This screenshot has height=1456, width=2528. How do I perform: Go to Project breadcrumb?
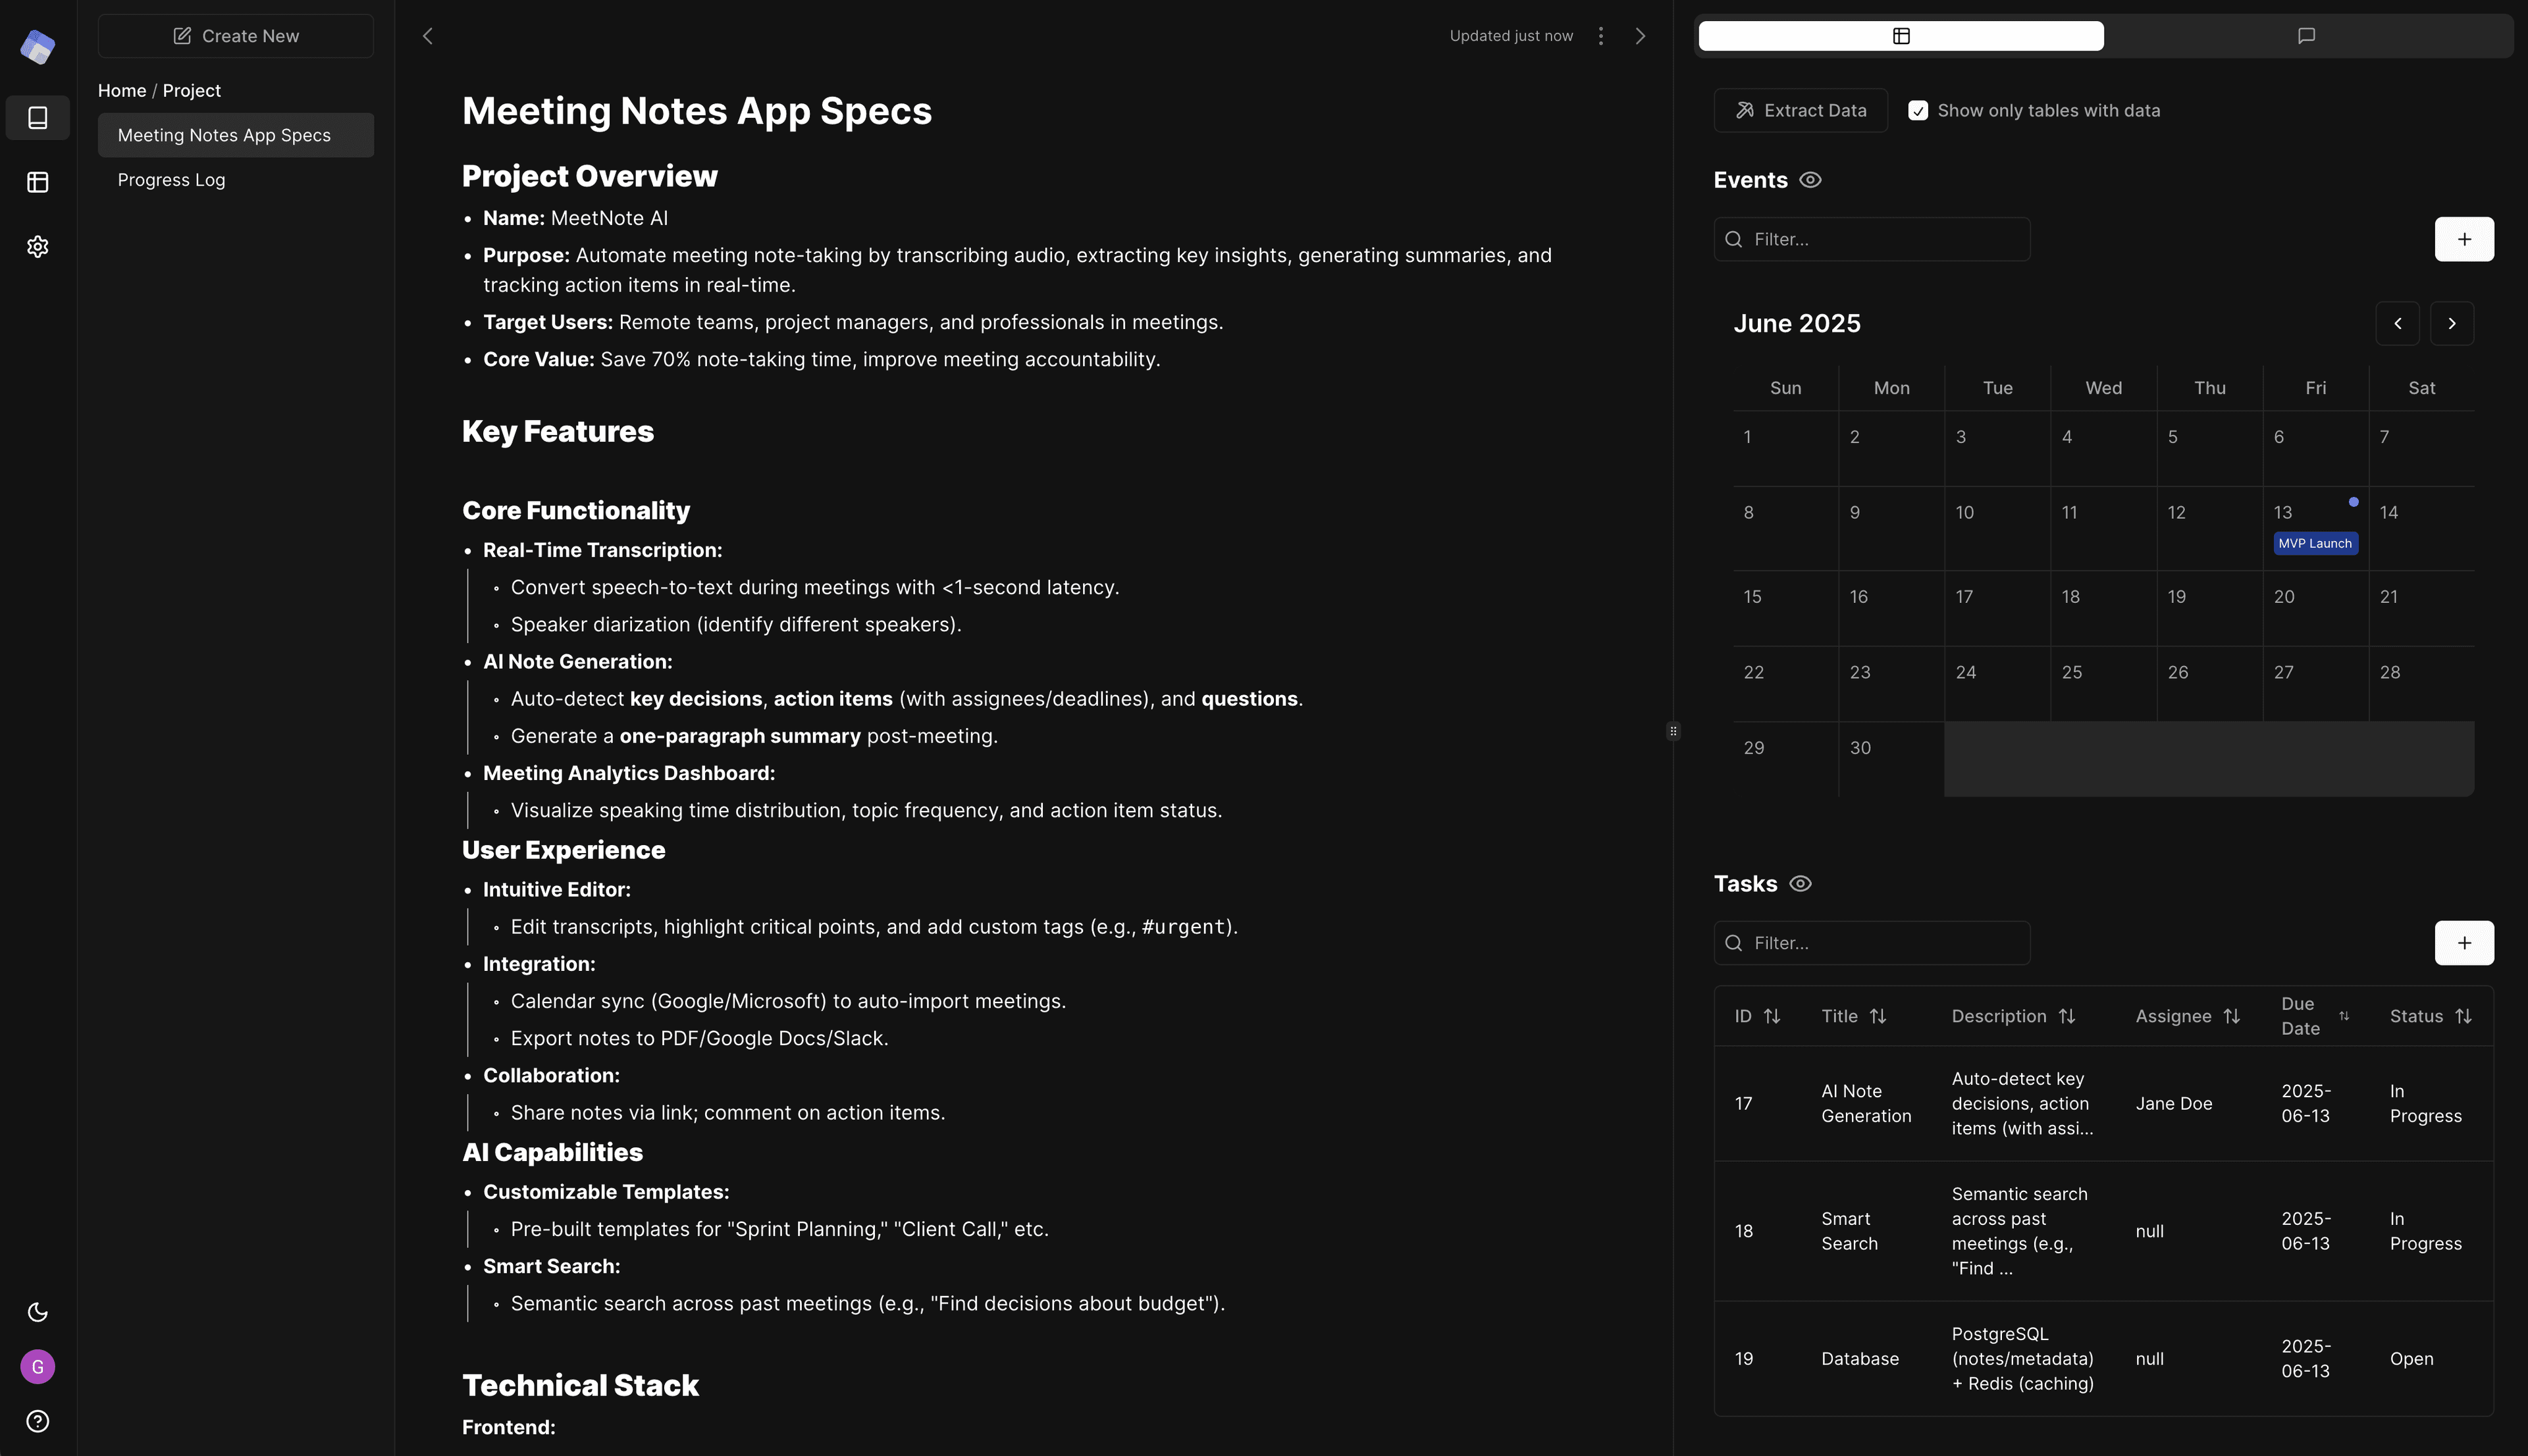[192, 90]
